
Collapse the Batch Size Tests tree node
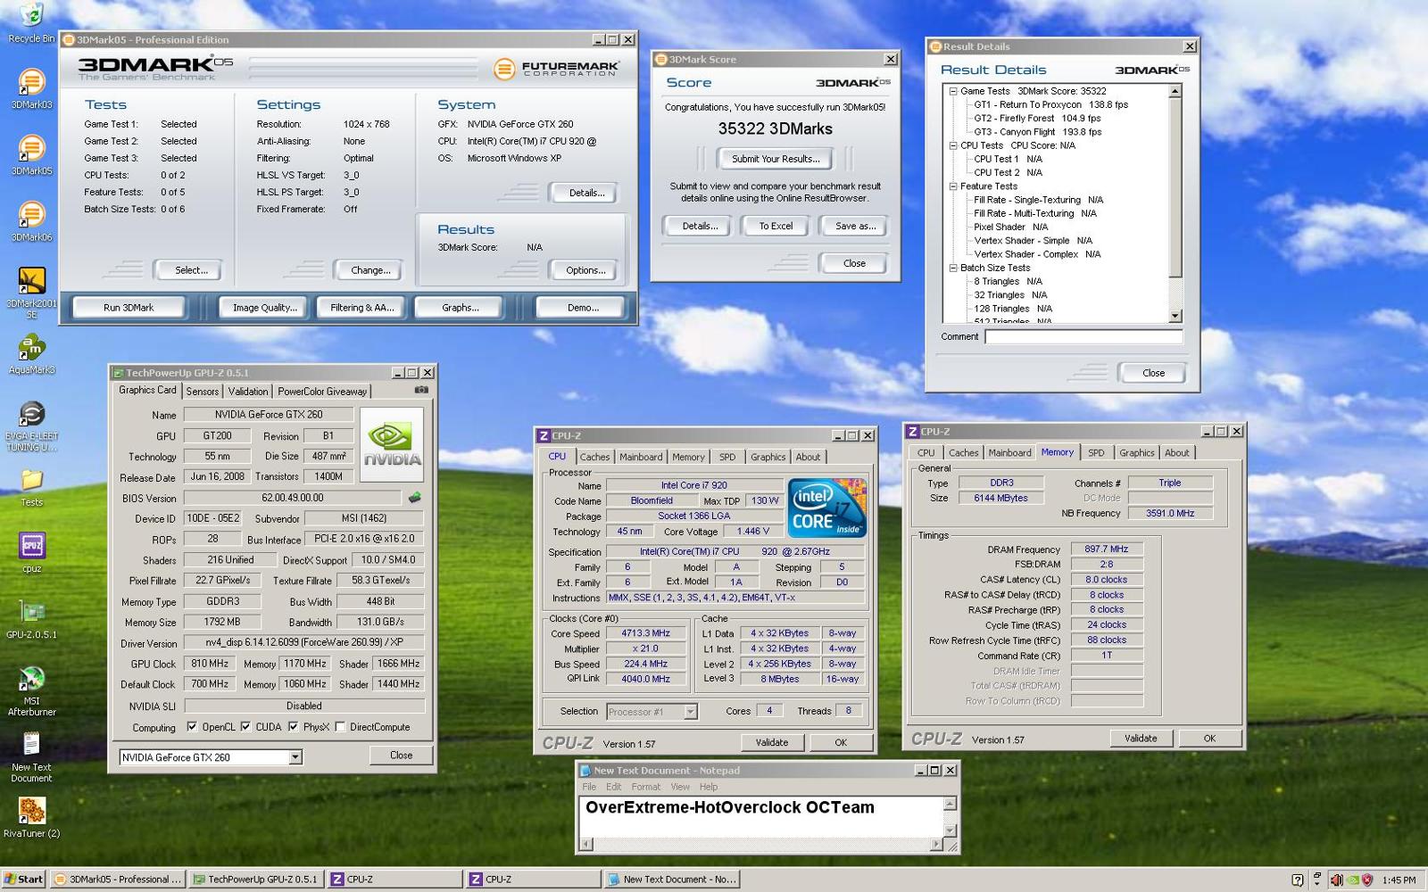click(952, 268)
